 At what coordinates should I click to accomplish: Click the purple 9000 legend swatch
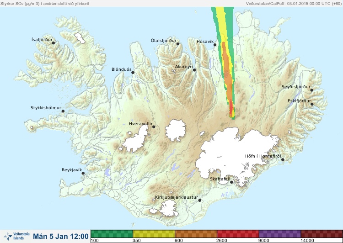280,234
